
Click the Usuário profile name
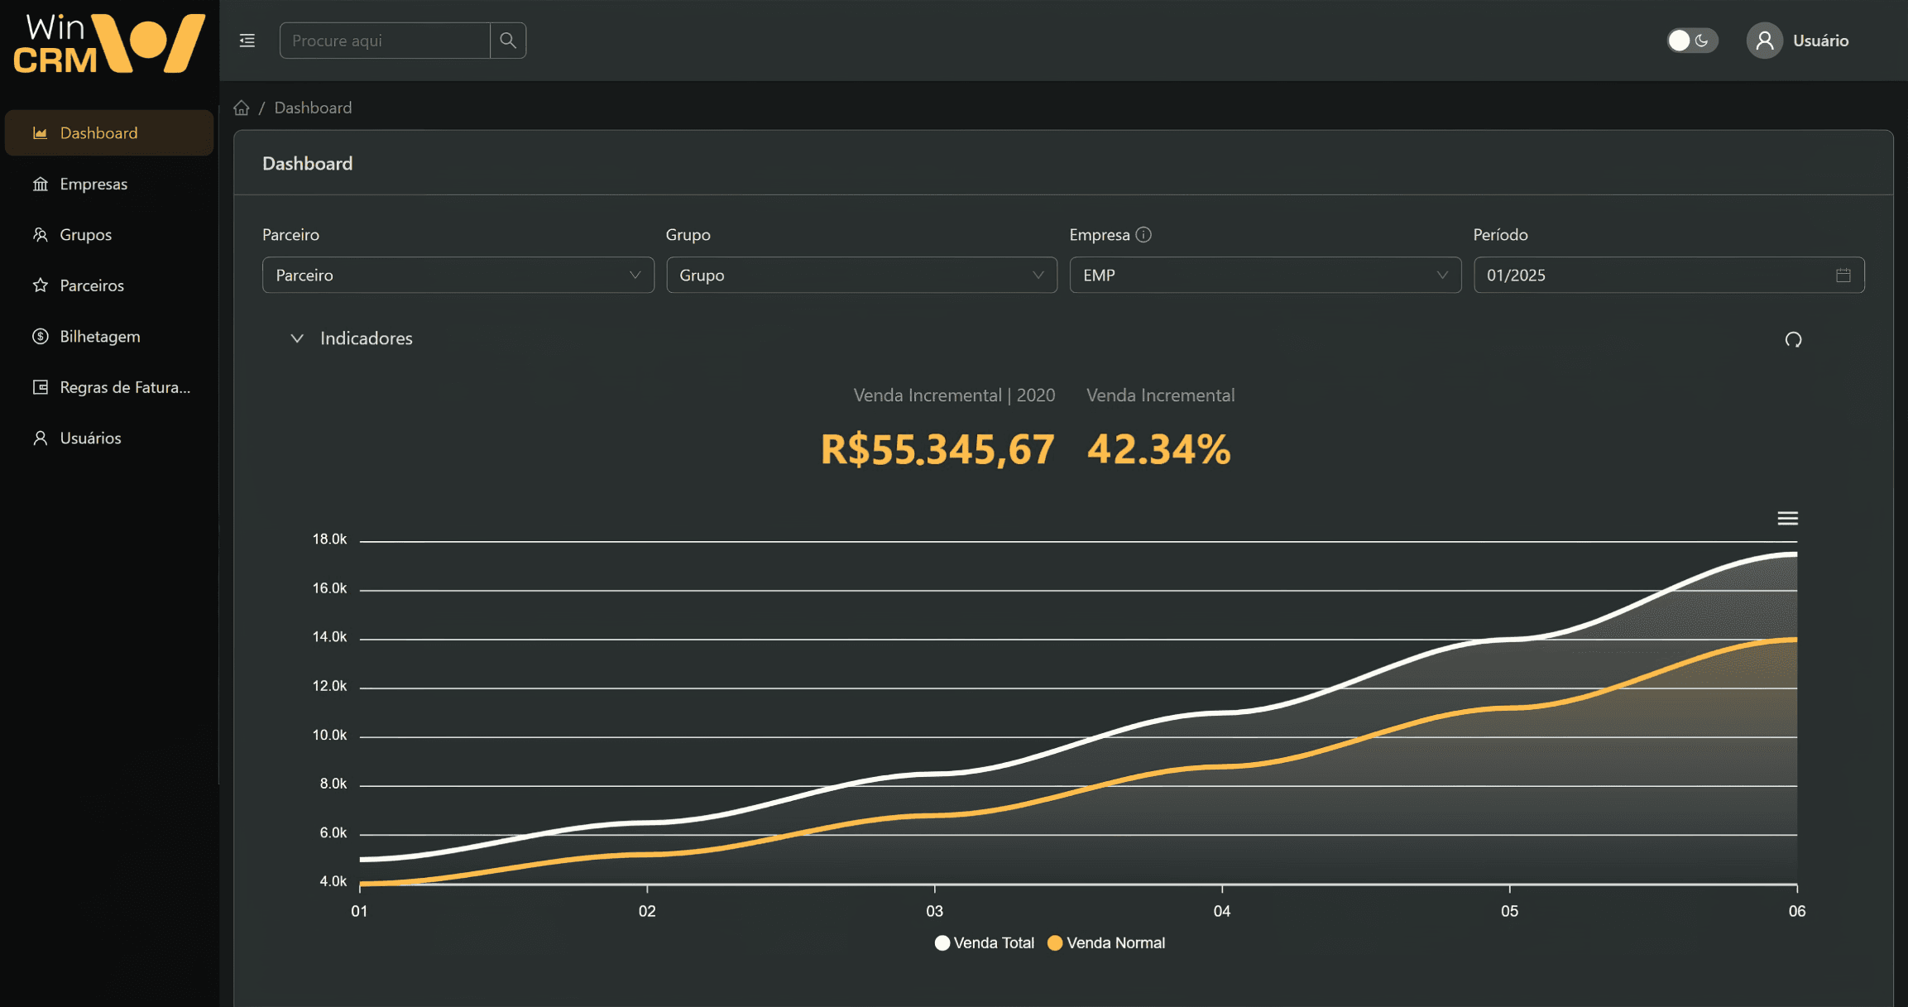pos(1820,41)
